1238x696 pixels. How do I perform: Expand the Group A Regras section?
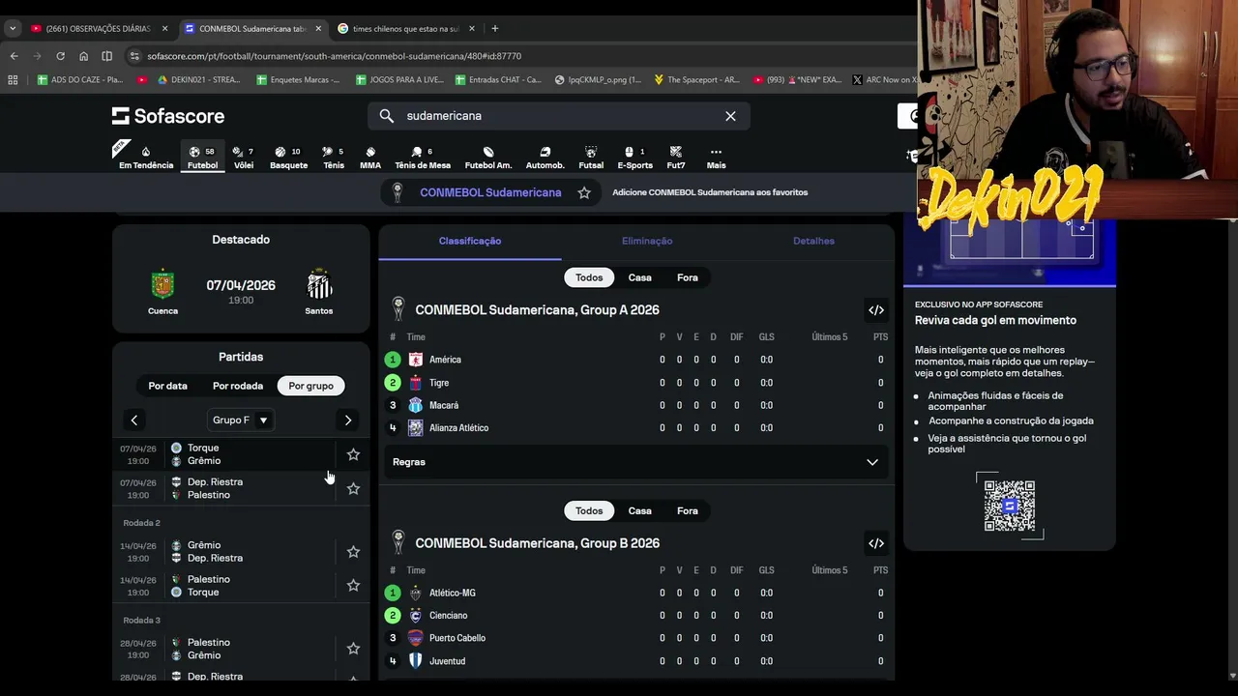635,462
